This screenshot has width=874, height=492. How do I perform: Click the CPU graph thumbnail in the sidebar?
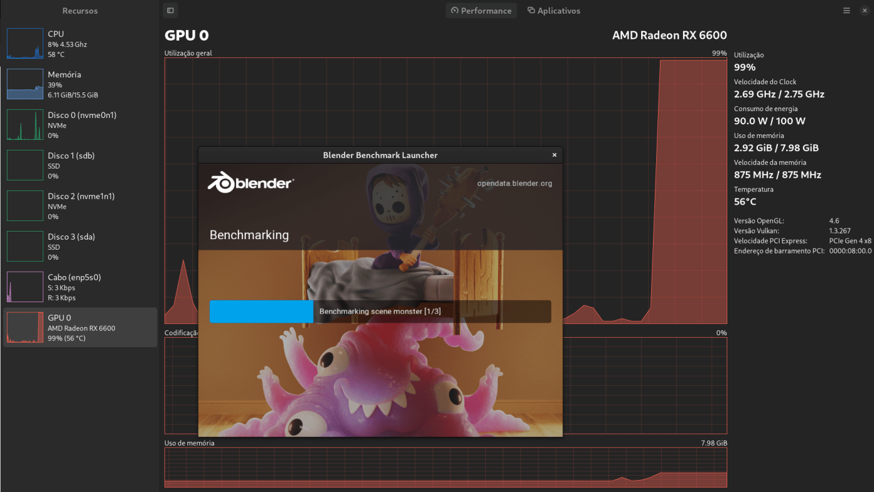(x=25, y=43)
